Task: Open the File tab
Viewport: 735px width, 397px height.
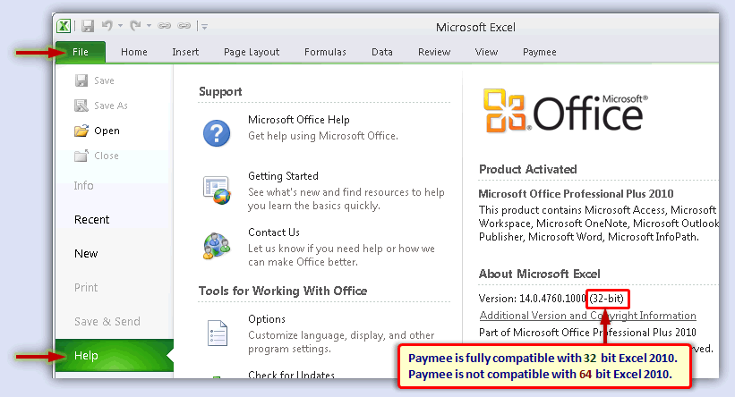Action: 81,52
